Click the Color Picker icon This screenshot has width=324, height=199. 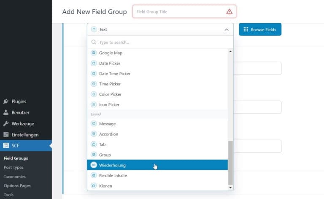[x=94, y=94]
